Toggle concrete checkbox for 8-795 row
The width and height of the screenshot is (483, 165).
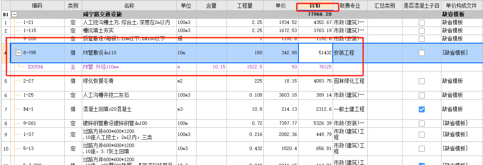421,53
